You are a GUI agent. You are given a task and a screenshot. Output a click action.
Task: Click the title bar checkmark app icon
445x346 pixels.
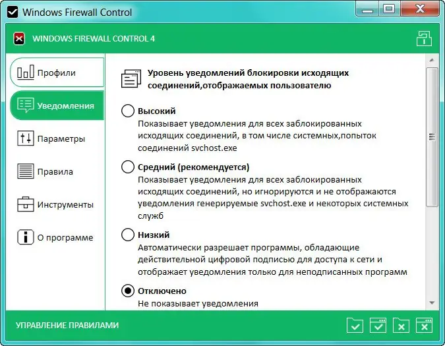13,13
